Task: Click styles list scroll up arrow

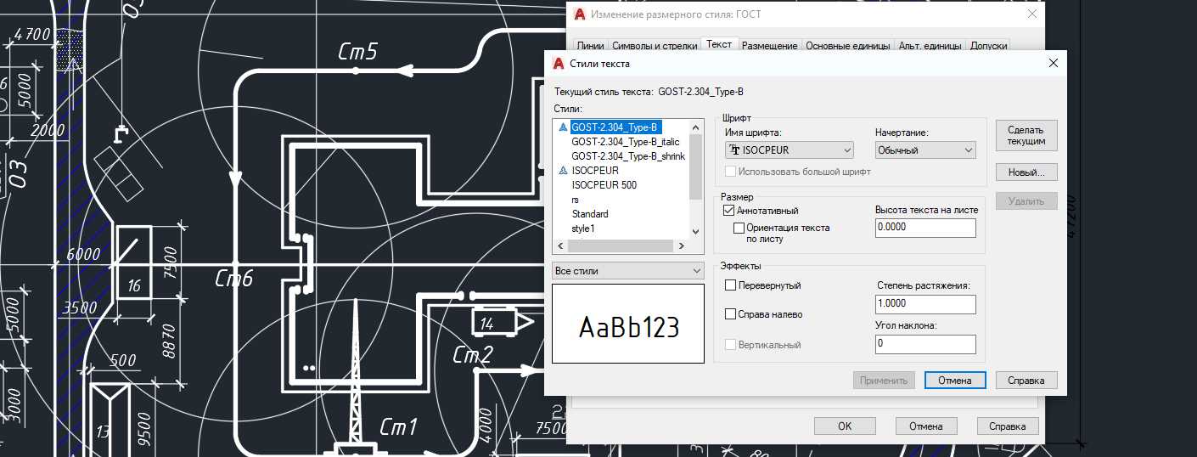Action: pyautogui.click(x=696, y=127)
